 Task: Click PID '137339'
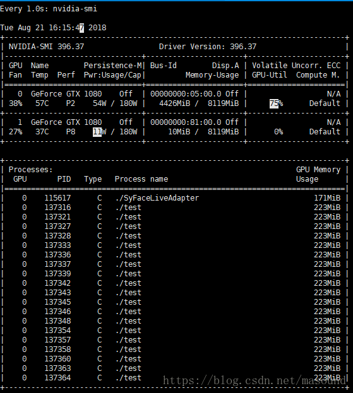point(57,274)
